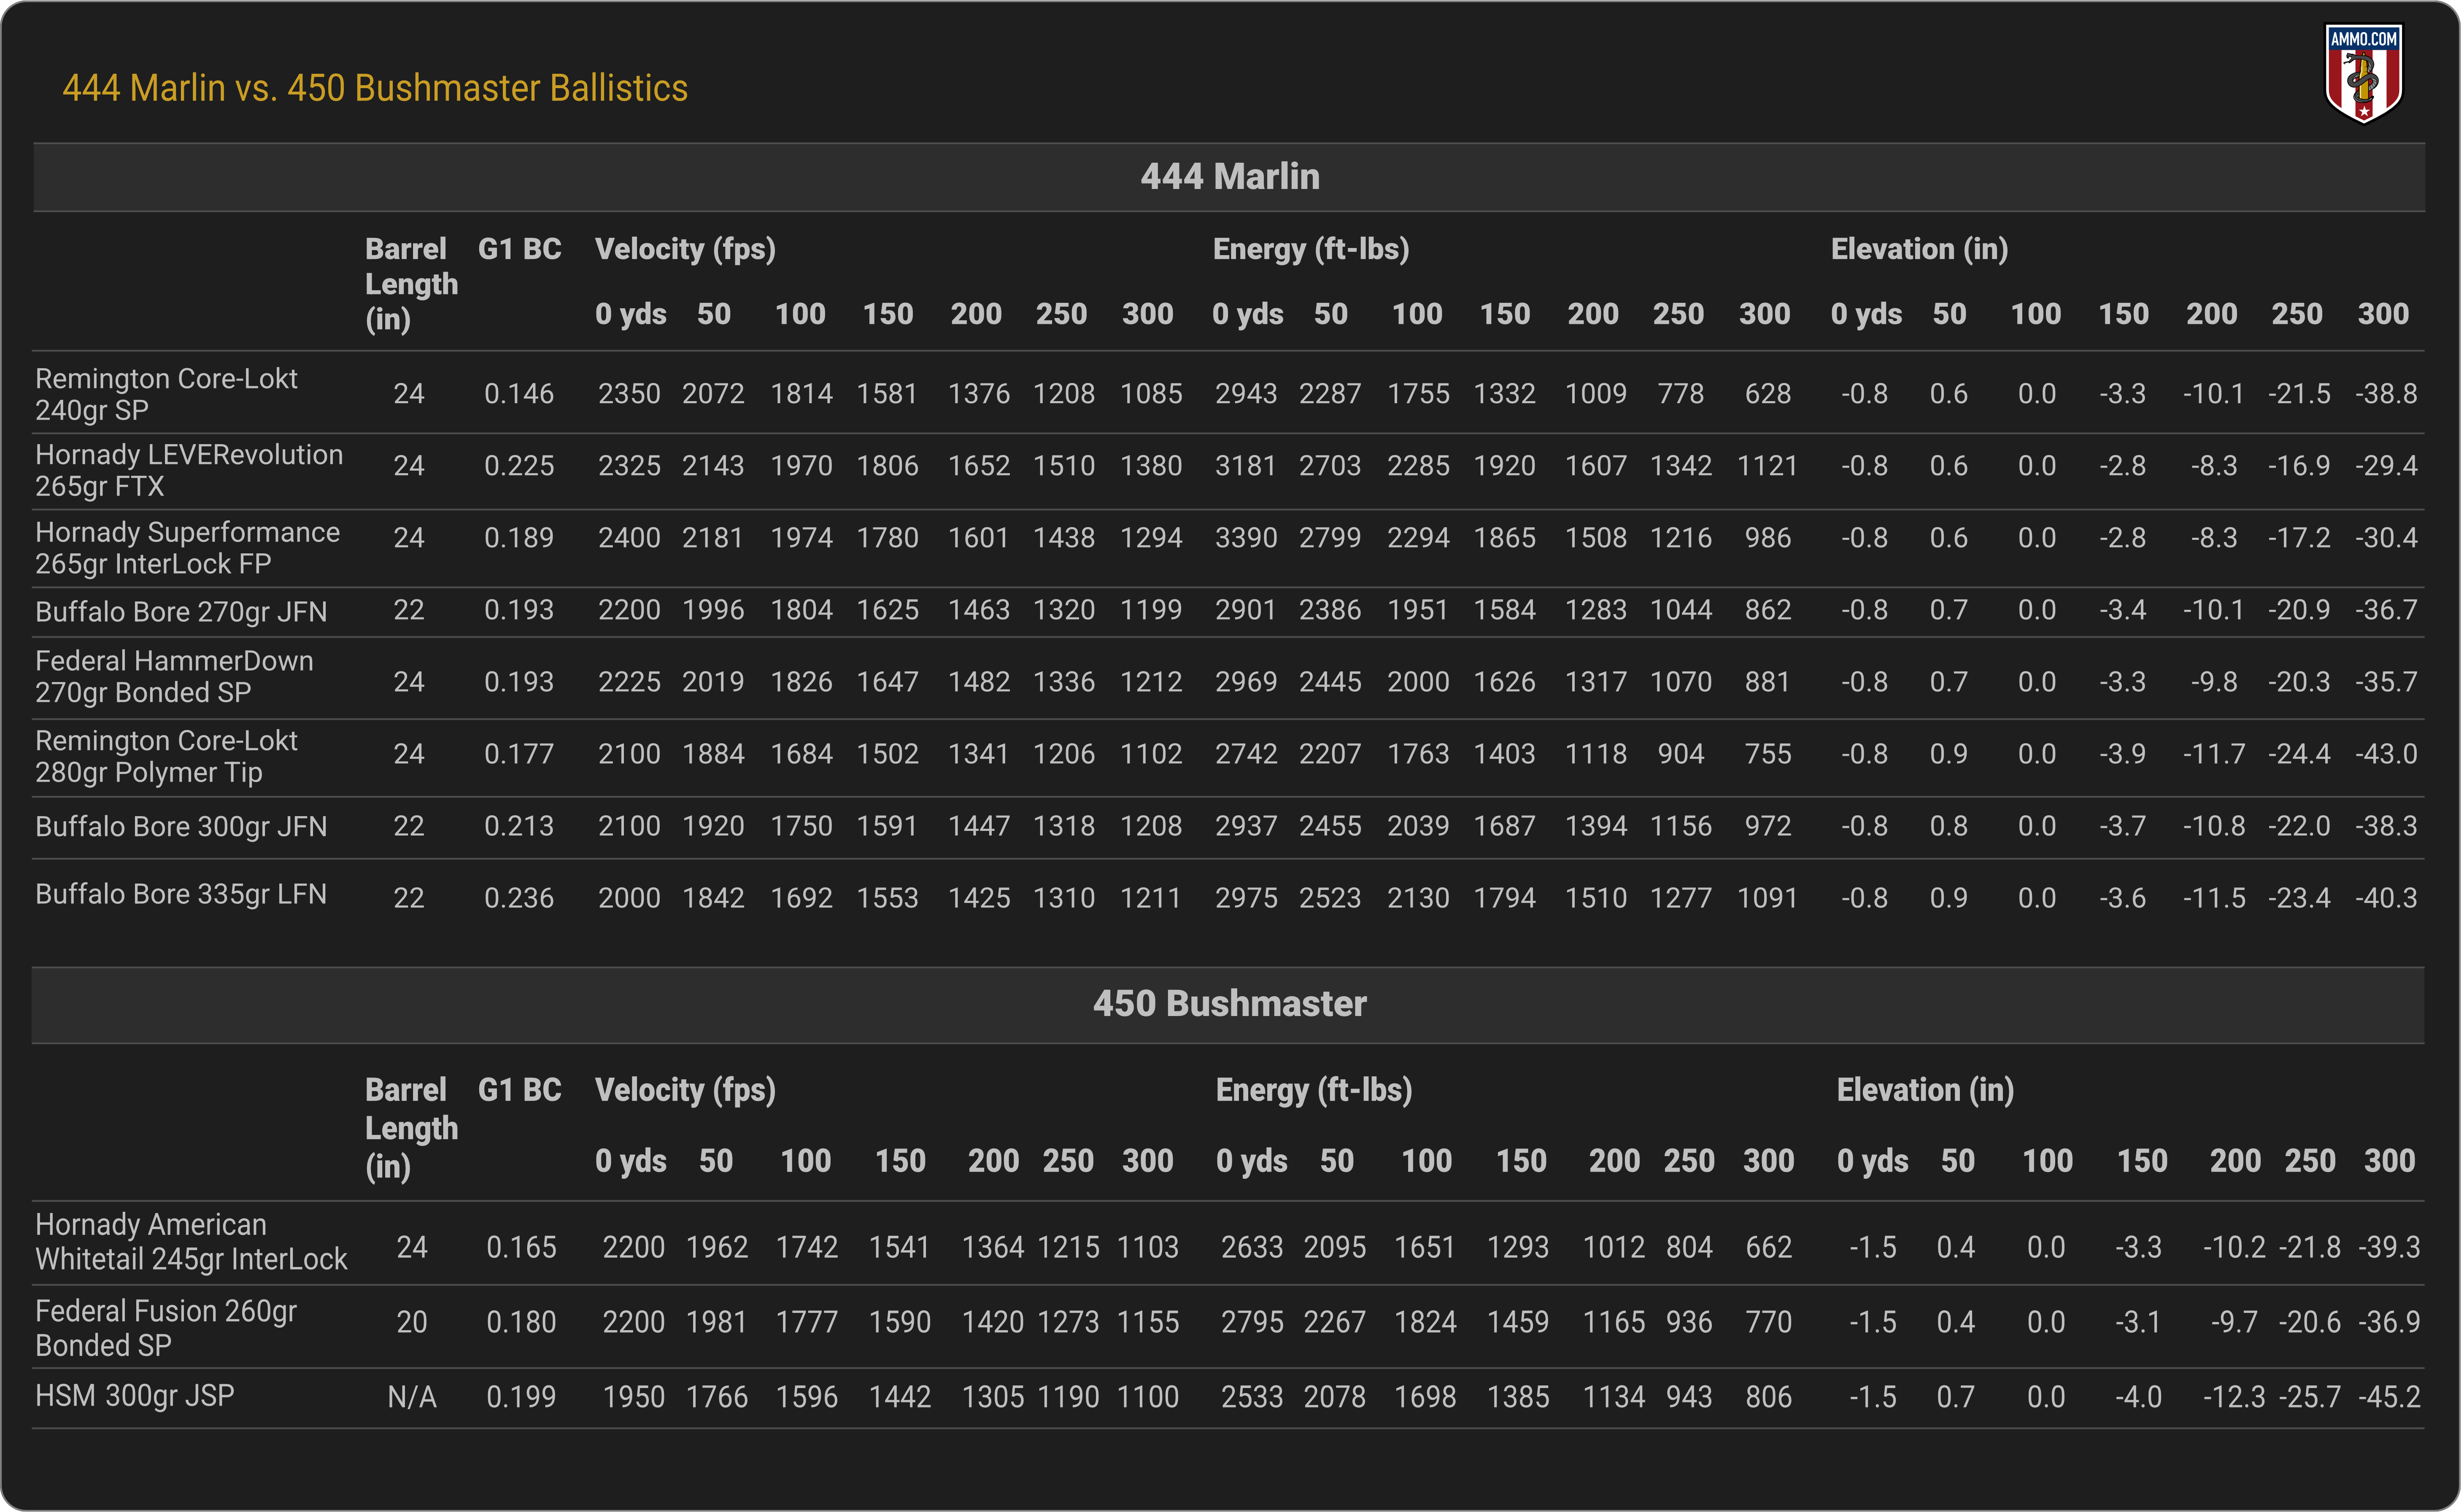Select muzzle velocity 1950 for HSM 300gr
This screenshot has width=2461, height=1512.
[x=634, y=1397]
